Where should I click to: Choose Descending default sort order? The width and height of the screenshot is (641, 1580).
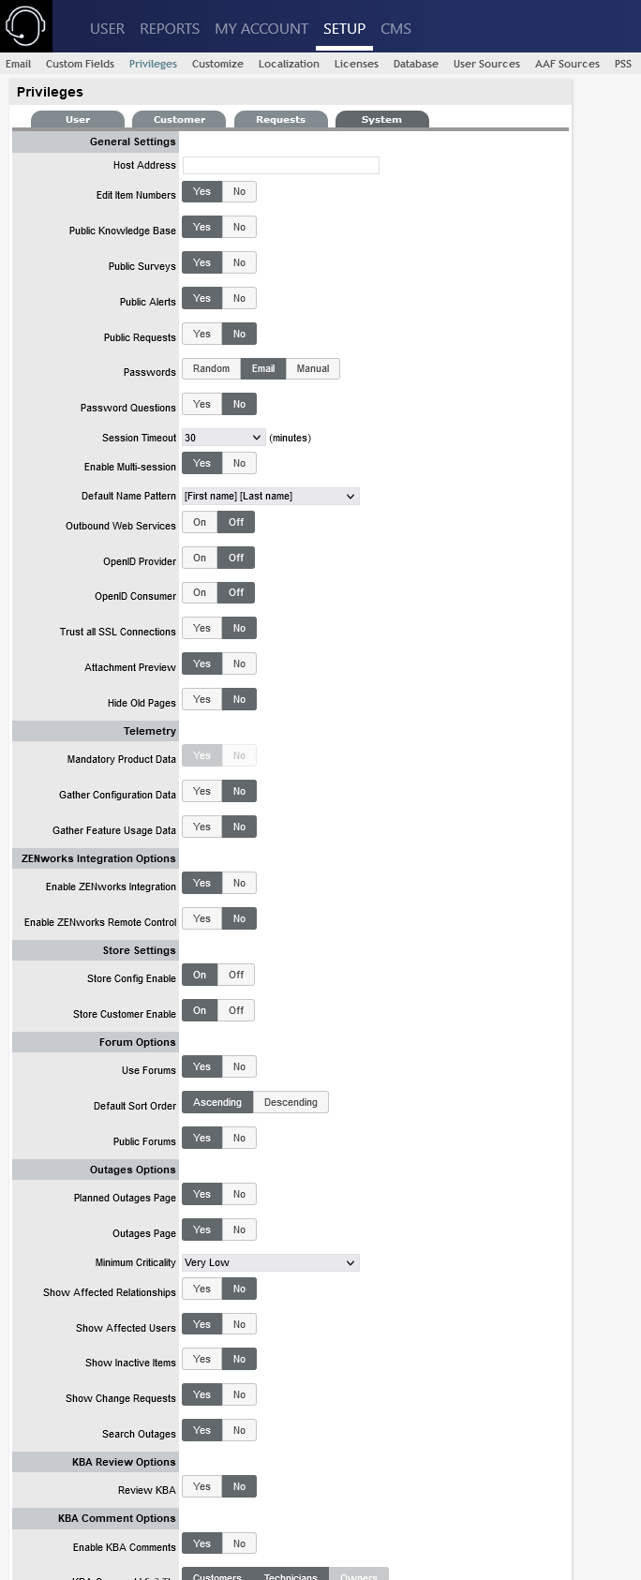coord(291,1102)
